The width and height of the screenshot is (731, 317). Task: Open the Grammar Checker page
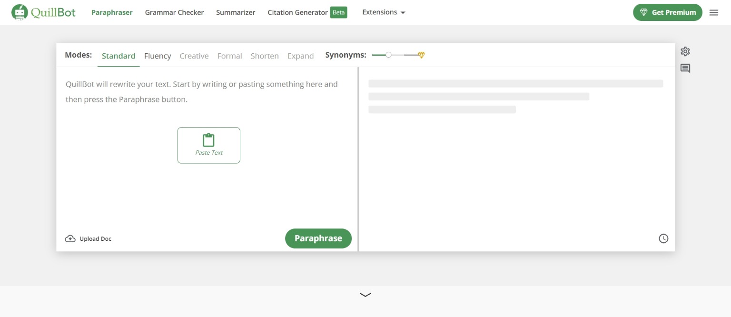coord(174,12)
